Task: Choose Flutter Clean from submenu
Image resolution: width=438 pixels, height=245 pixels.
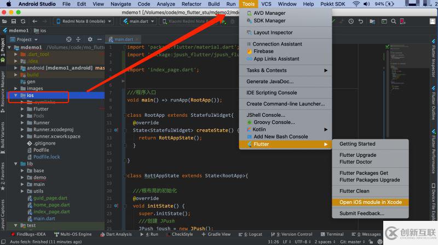Action: click(x=354, y=191)
